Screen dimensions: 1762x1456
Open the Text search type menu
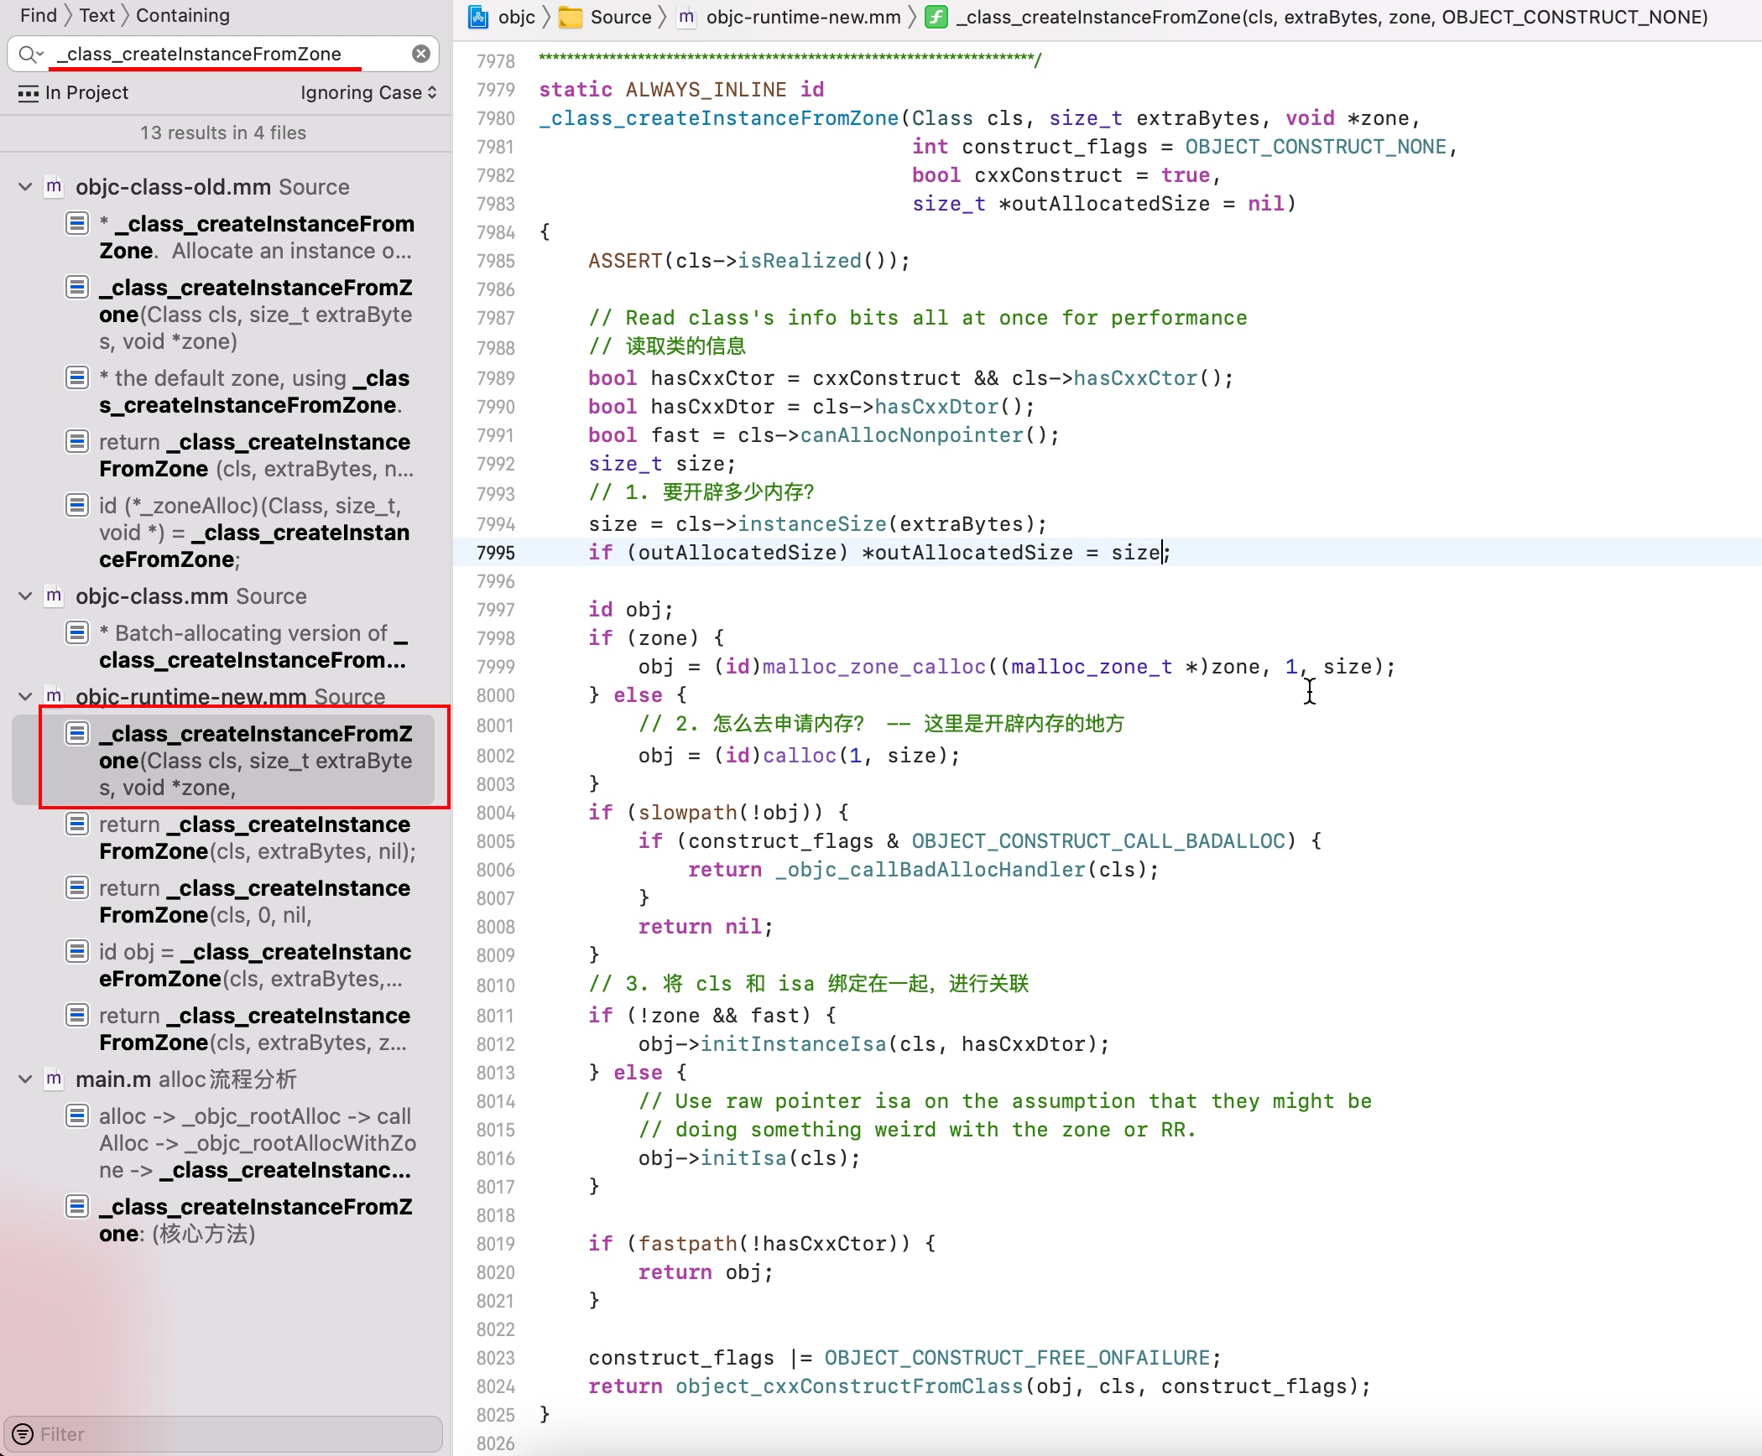point(96,15)
